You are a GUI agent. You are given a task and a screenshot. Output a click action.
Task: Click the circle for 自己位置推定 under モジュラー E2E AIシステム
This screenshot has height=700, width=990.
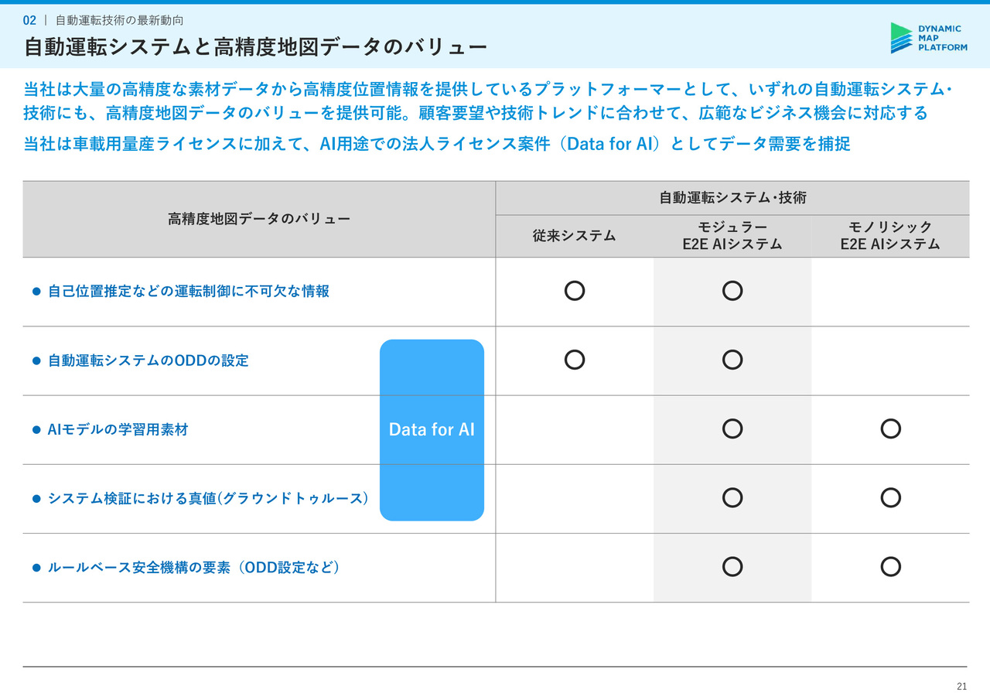point(732,291)
